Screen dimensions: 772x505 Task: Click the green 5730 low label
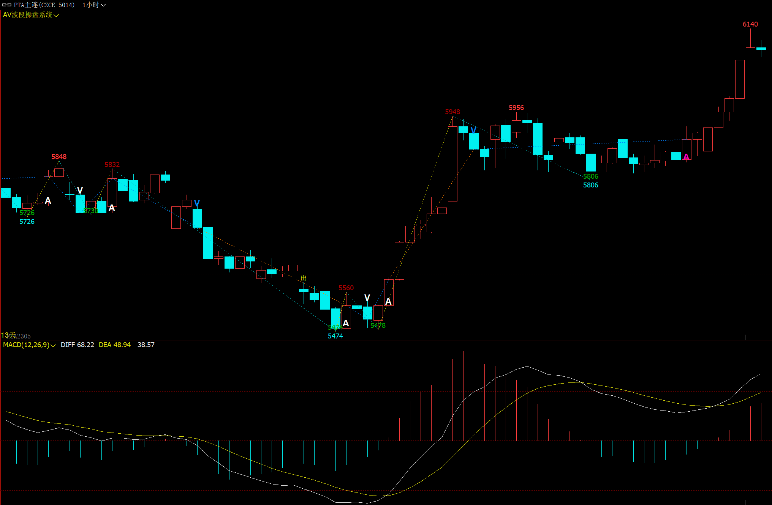click(x=91, y=211)
